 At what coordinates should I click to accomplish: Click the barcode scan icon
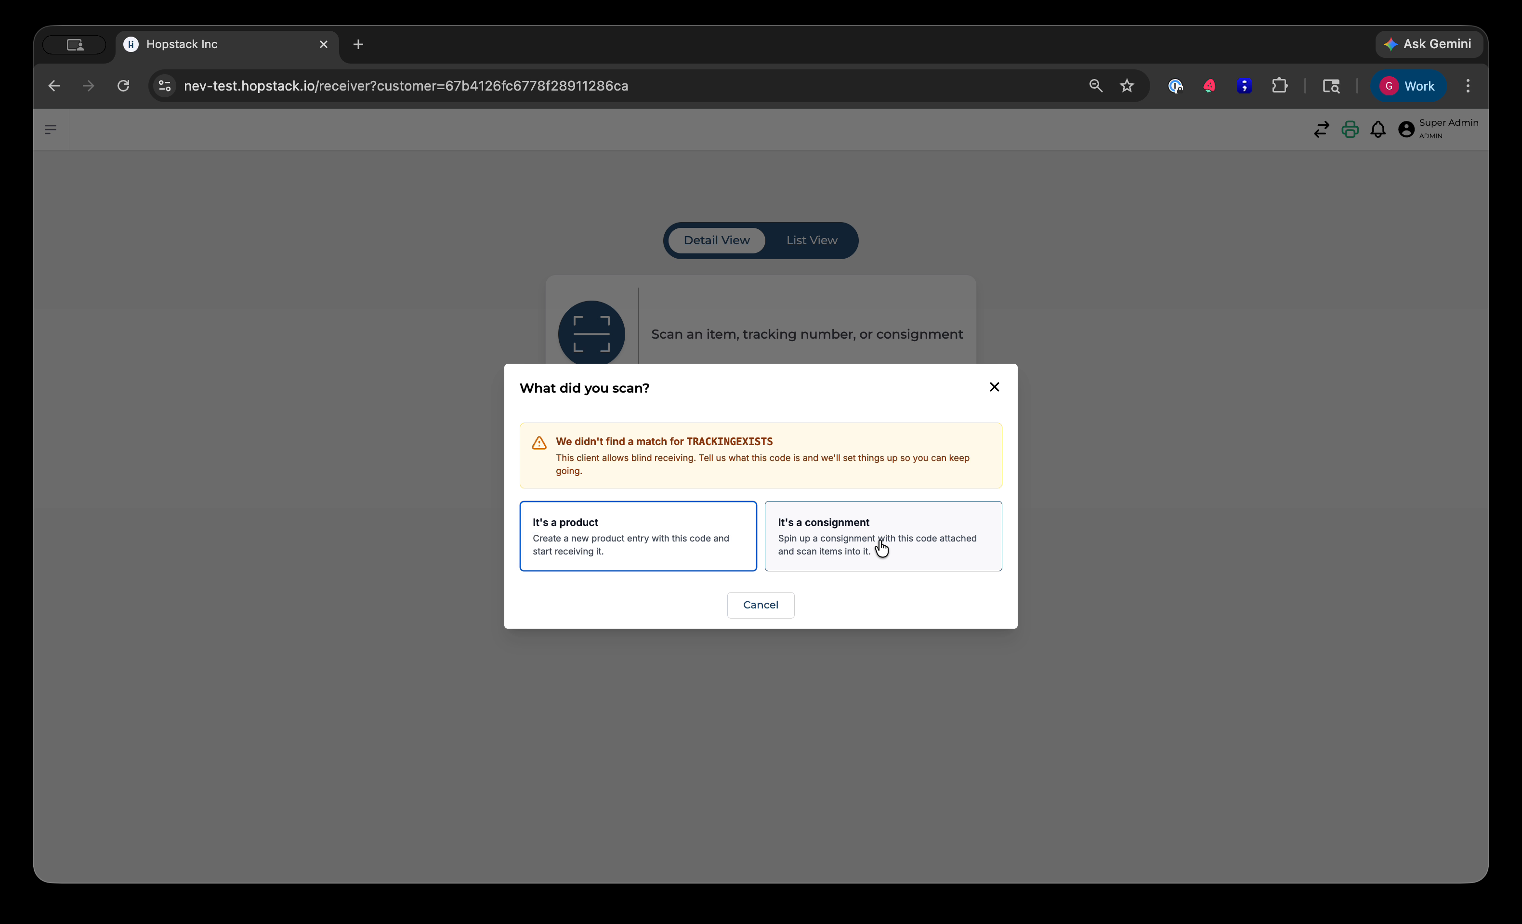591,333
